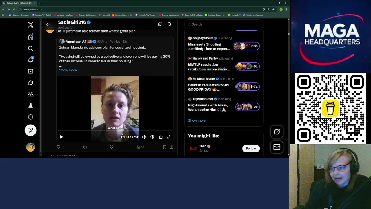This screenshot has width=371, height=209.
Task: Share the post with the share icon
Action: click(172, 147)
